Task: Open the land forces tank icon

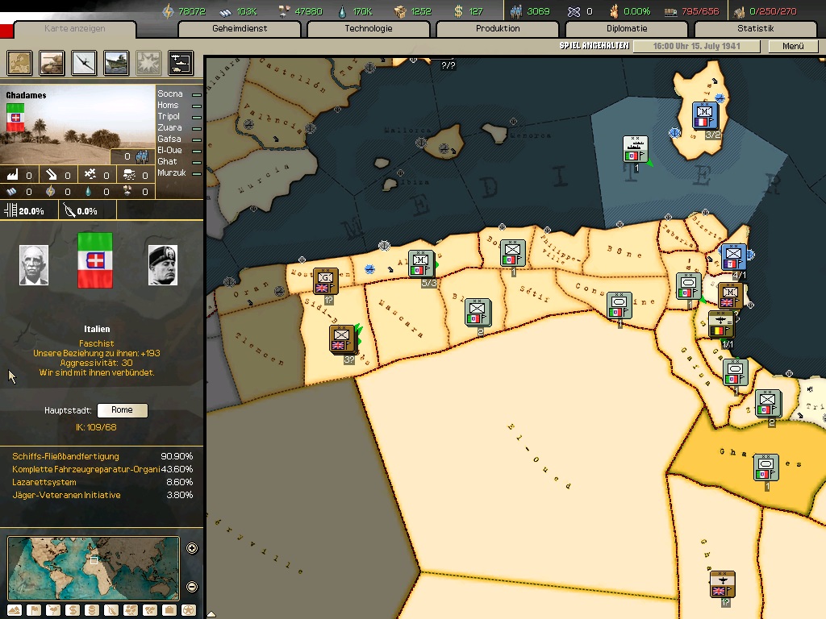Action: 52,63
